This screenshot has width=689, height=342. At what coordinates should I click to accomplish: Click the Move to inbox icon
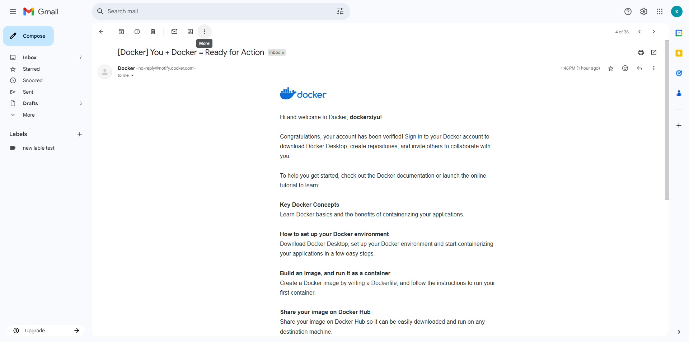(x=190, y=32)
